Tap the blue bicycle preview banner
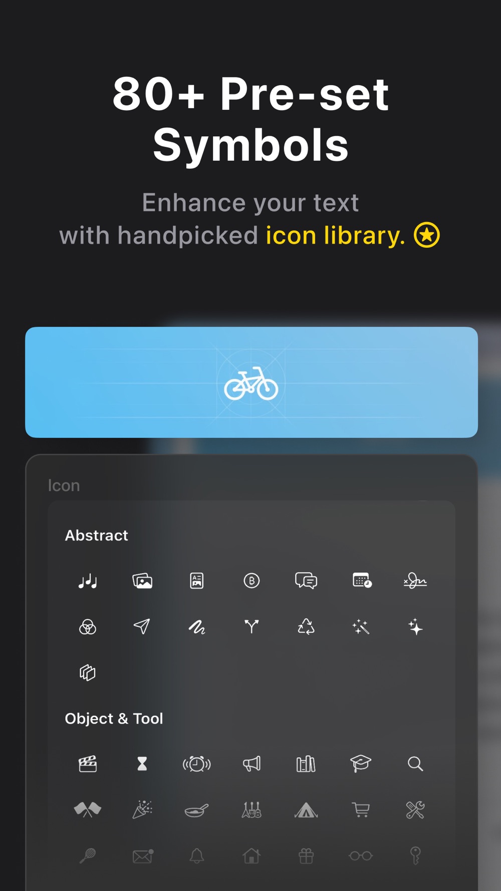The image size is (501, 891). [x=252, y=382]
